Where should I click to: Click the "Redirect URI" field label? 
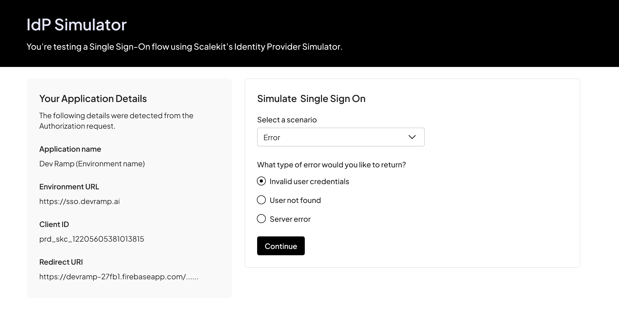point(61,262)
